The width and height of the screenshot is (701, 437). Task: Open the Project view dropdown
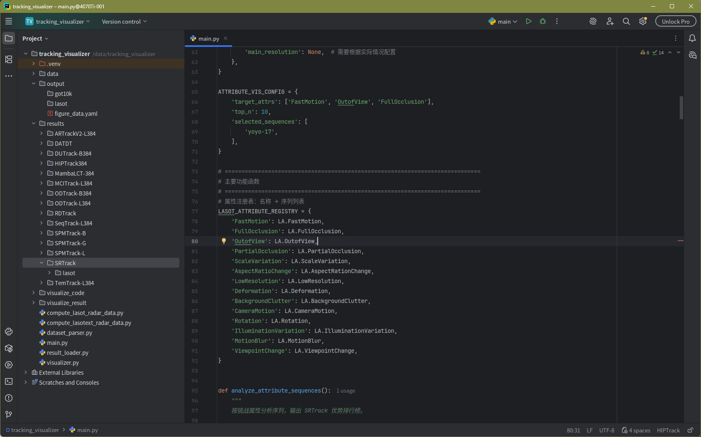35,39
